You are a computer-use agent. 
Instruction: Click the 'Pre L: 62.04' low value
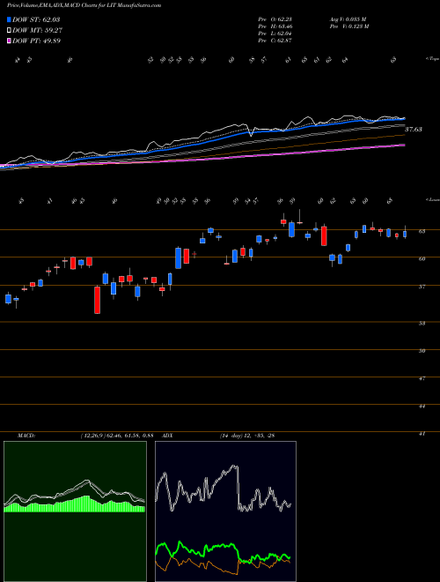pyautogui.click(x=276, y=34)
